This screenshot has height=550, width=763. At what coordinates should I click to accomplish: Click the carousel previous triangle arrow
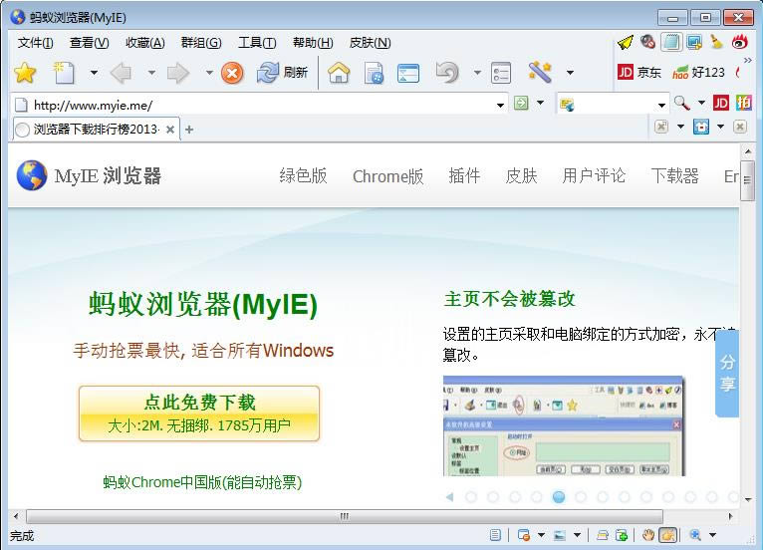pos(449,496)
